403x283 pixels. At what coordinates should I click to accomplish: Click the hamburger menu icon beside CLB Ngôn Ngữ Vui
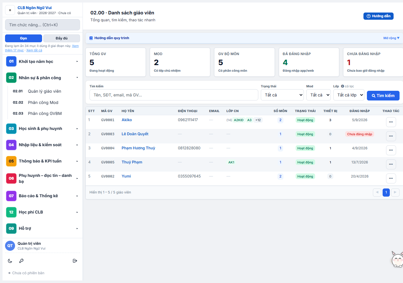10,10
